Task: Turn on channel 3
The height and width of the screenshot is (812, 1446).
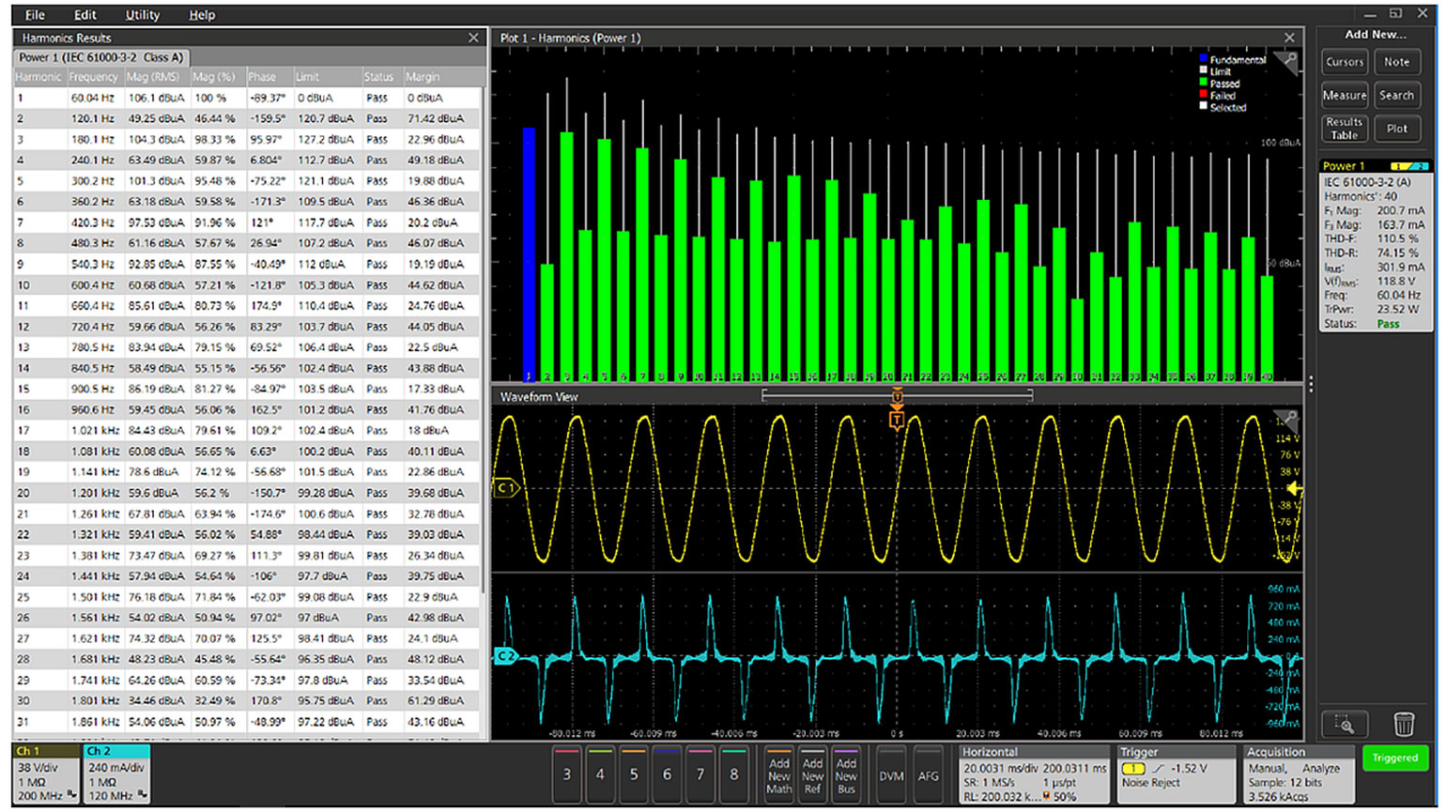Action: tap(567, 774)
